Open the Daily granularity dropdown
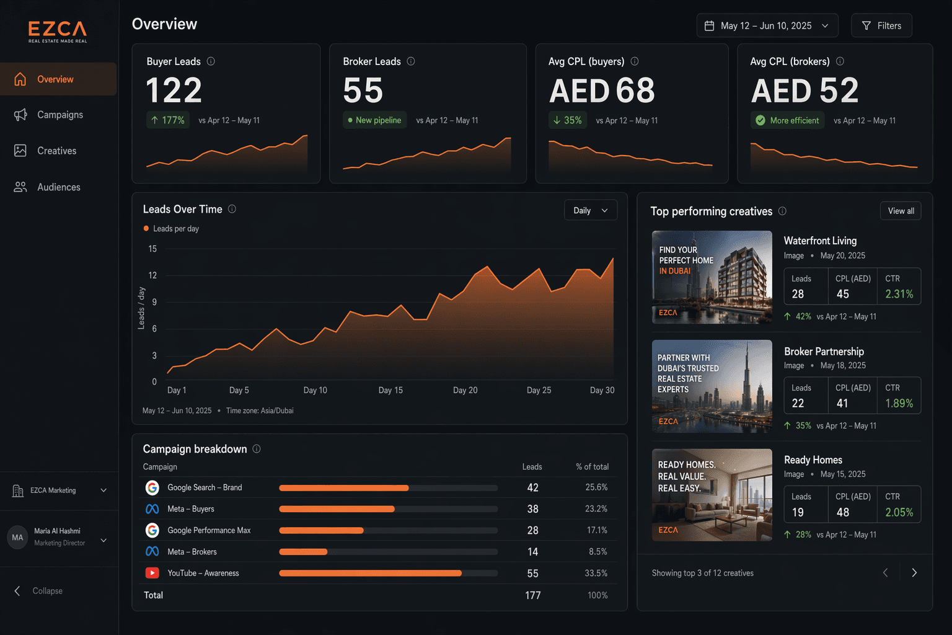Screen dimensions: 952x635 tap(590, 210)
